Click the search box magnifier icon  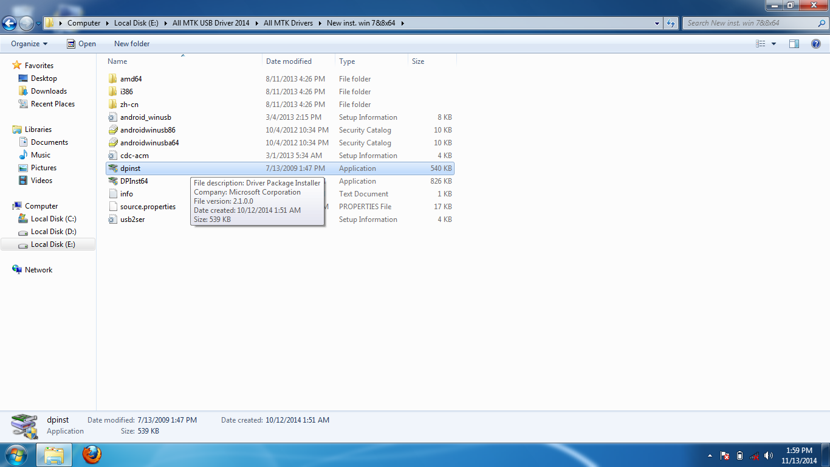click(821, 23)
